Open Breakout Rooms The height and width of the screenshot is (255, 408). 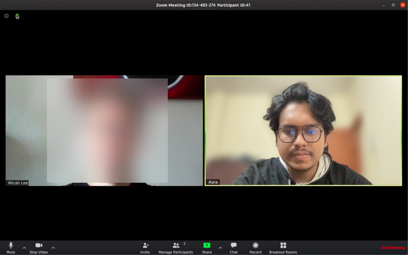pos(283,248)
